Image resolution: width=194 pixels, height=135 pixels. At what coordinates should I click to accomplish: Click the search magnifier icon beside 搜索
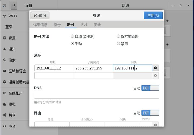[x=4, y=60]
